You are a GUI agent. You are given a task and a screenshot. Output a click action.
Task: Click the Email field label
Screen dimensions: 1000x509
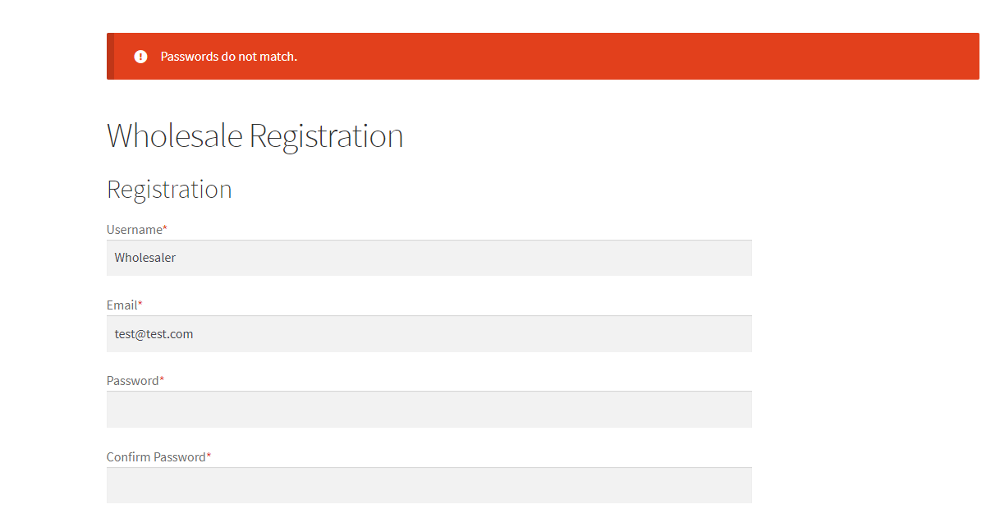[122, 305]
